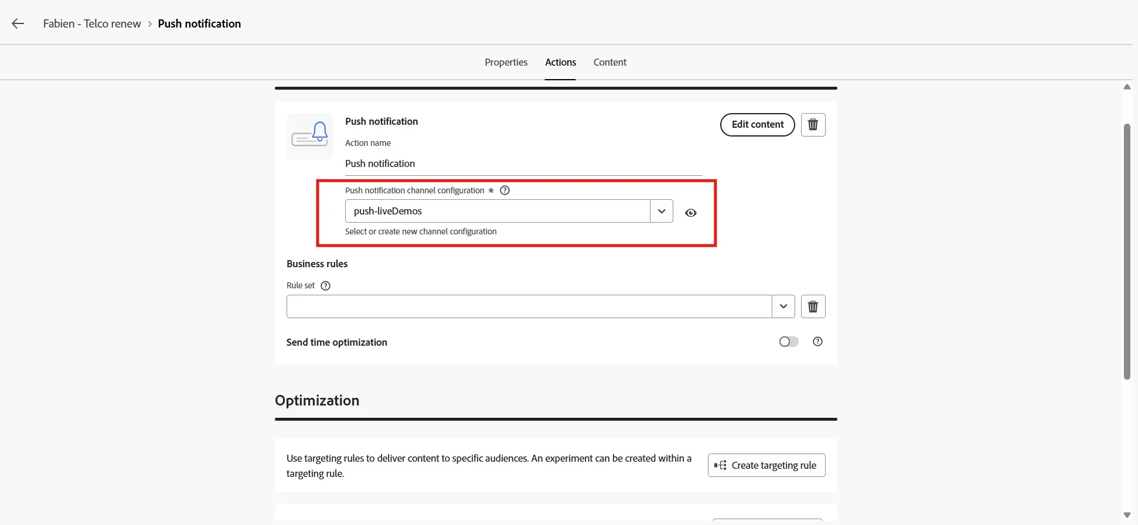
Task: Open help for Push notification channel configuration
Action: pyautogui.click(x=505, y=190)
